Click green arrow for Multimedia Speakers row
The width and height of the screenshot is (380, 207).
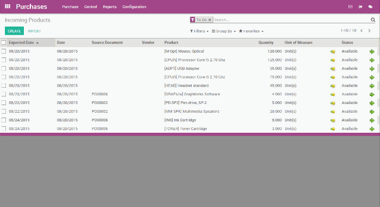coord(372,112)
